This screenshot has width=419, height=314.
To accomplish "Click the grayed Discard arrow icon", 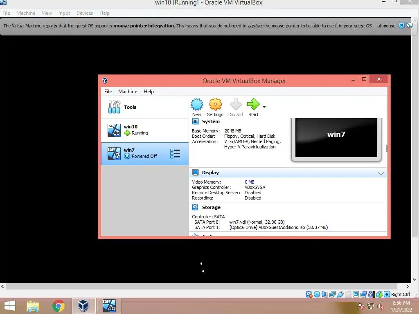I will click(x=236, y=104).
